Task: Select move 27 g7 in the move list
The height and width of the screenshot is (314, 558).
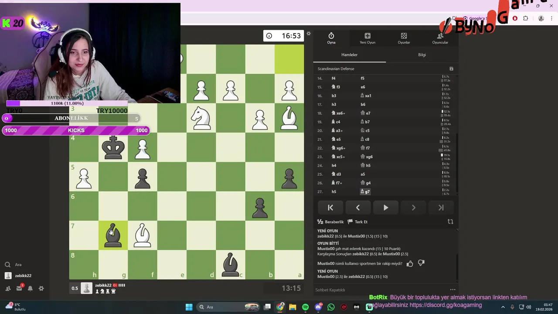Action: (x=365, y=192)
